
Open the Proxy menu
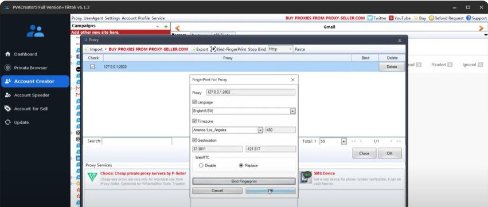coord(77,18)
